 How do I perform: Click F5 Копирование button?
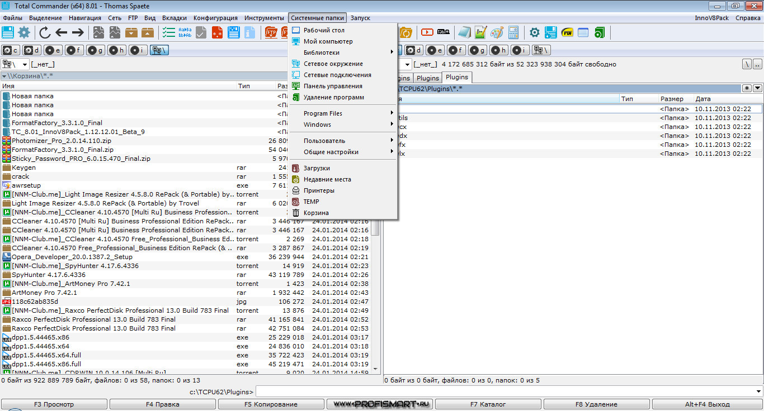271,404
